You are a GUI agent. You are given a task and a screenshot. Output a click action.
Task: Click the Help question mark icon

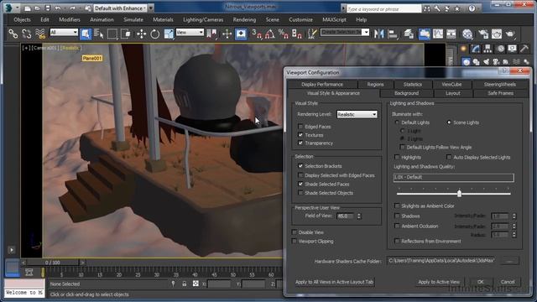(x=472, y=8)
